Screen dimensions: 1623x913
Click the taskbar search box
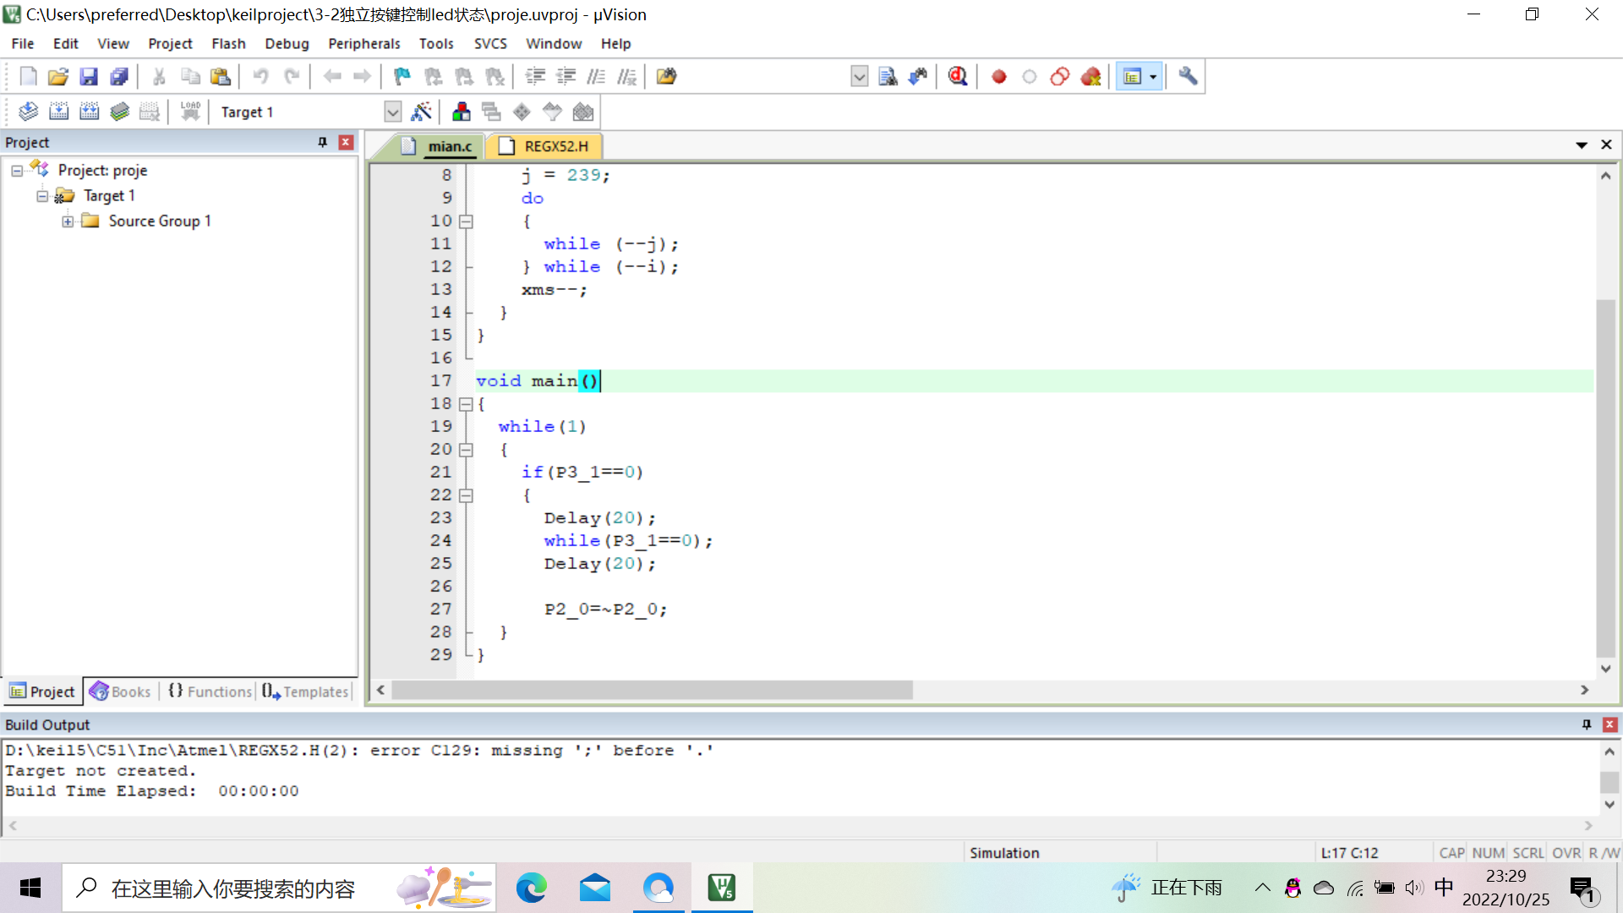tap(279, 888)
